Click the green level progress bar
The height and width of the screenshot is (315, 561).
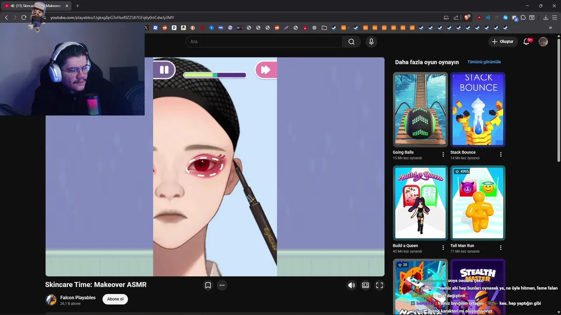[215, 75]
